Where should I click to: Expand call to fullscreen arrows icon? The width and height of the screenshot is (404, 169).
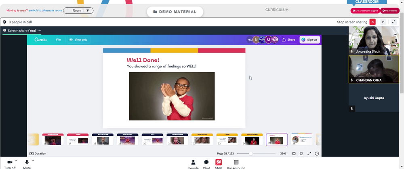393,22
